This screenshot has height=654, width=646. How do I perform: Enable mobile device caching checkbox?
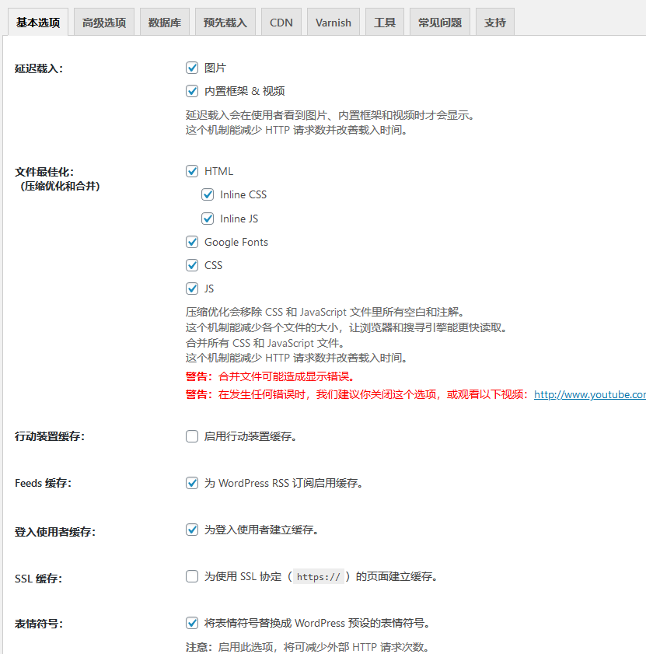pos(192,436)
